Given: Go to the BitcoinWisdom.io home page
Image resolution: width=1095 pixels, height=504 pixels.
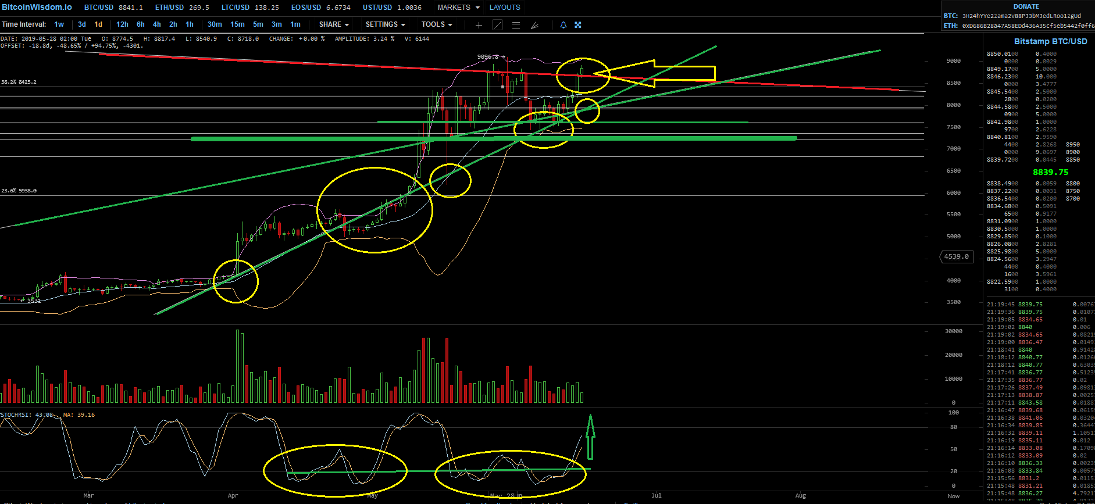Looking at the screenshot, I should point(37,7).
